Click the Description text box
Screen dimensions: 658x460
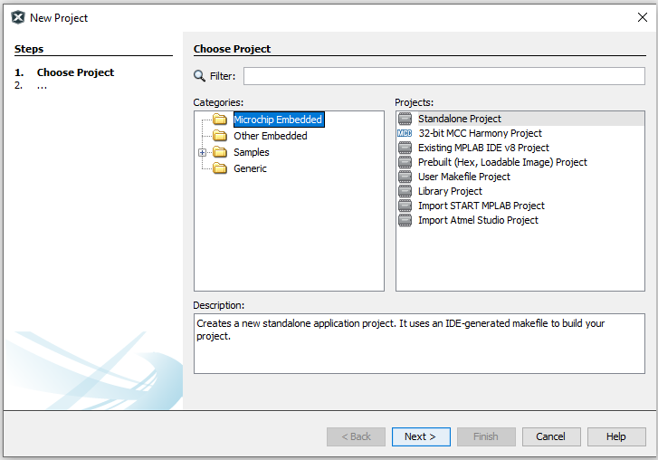pyautogui.click(x=419, y=343)
